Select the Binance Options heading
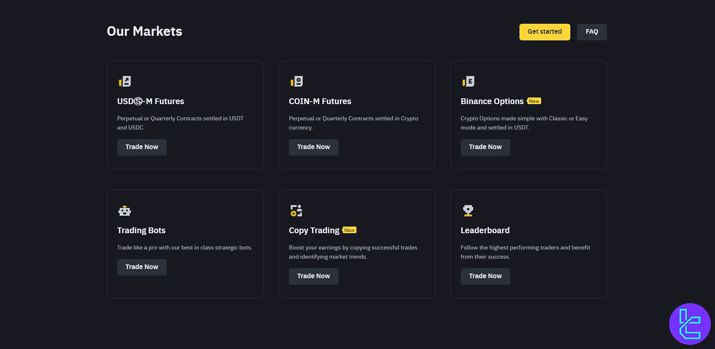The width and height of the screenshot is (715, 349). 492,101
